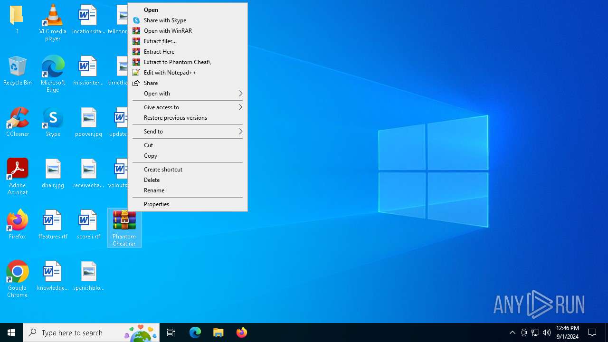608x342 pixels.
Task: Click Share in context menu
Action: click(x=188, y=83)
